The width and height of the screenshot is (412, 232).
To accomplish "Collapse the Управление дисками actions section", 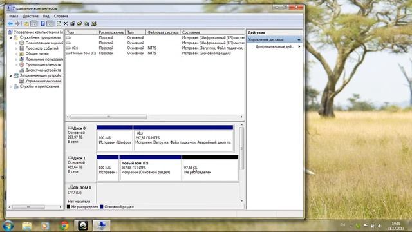I will click(x=299, y=39).
